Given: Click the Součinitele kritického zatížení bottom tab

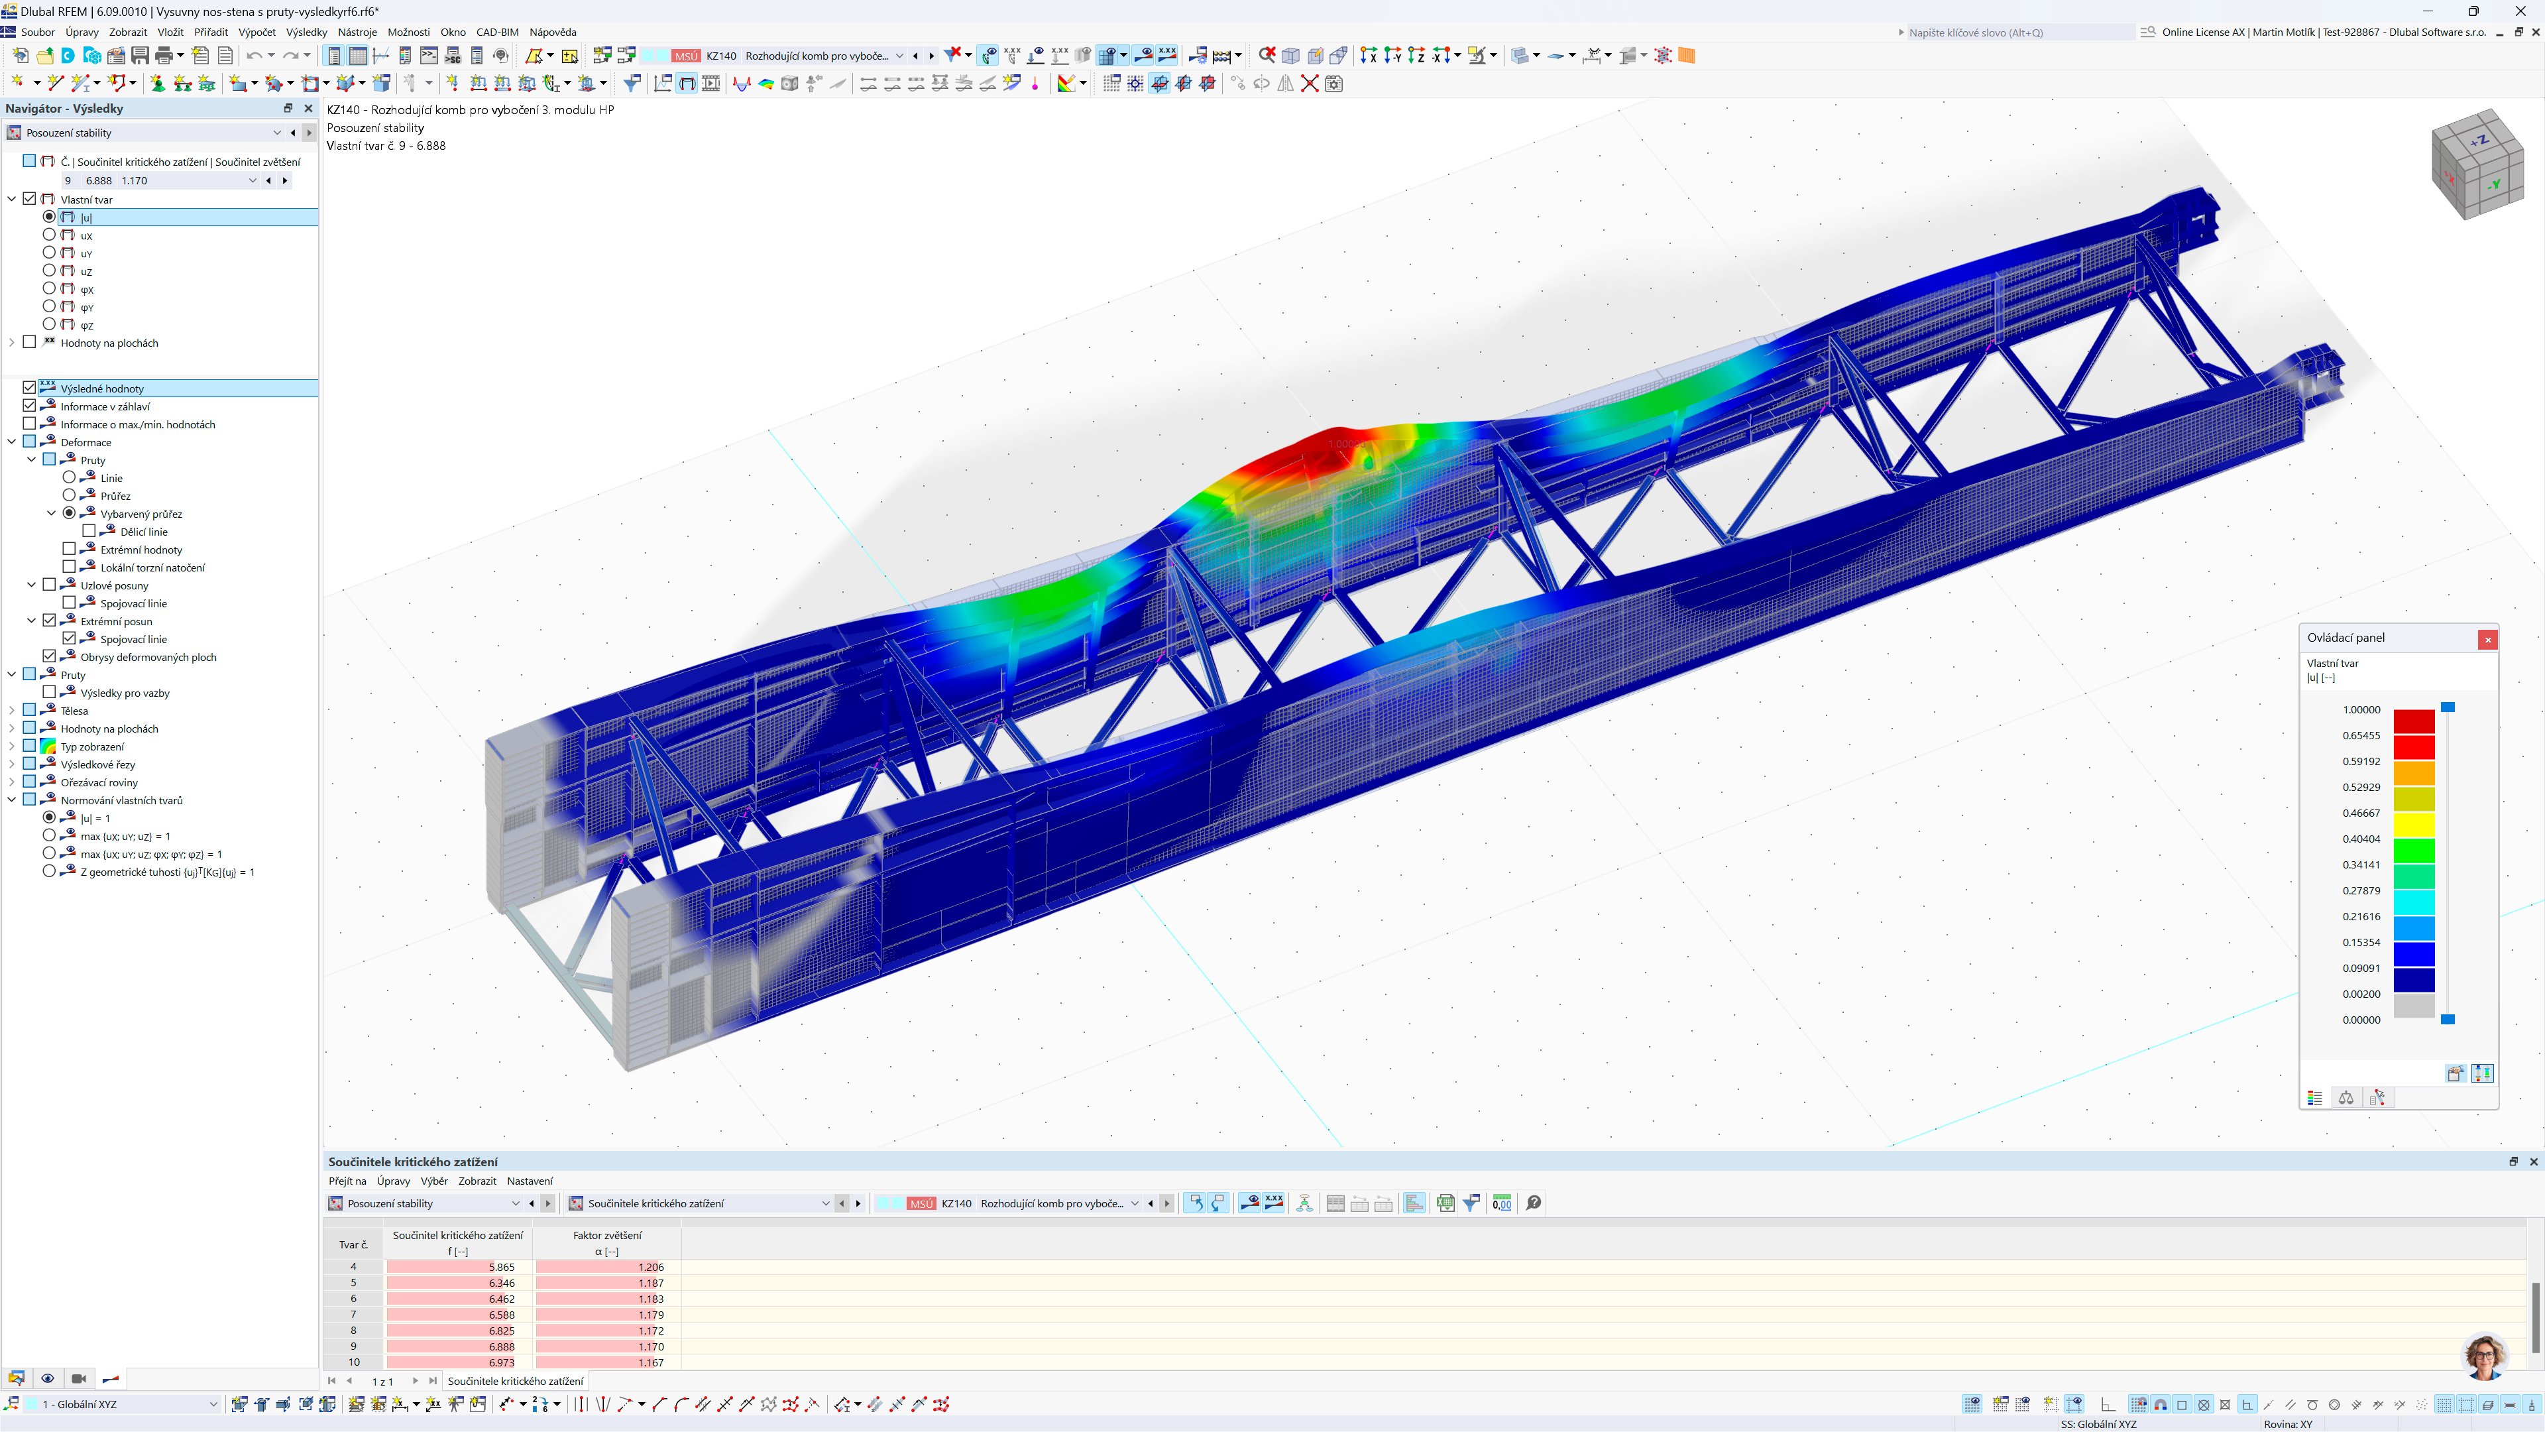Looking at the screenshot, I should 515,1380.
